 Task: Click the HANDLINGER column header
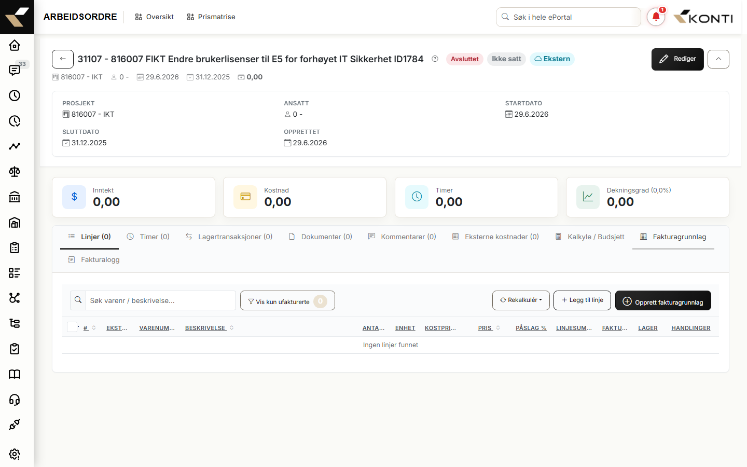(691, 328)
